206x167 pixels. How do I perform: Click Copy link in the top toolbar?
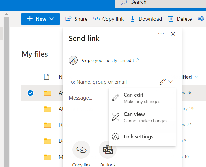coord(109,19)
